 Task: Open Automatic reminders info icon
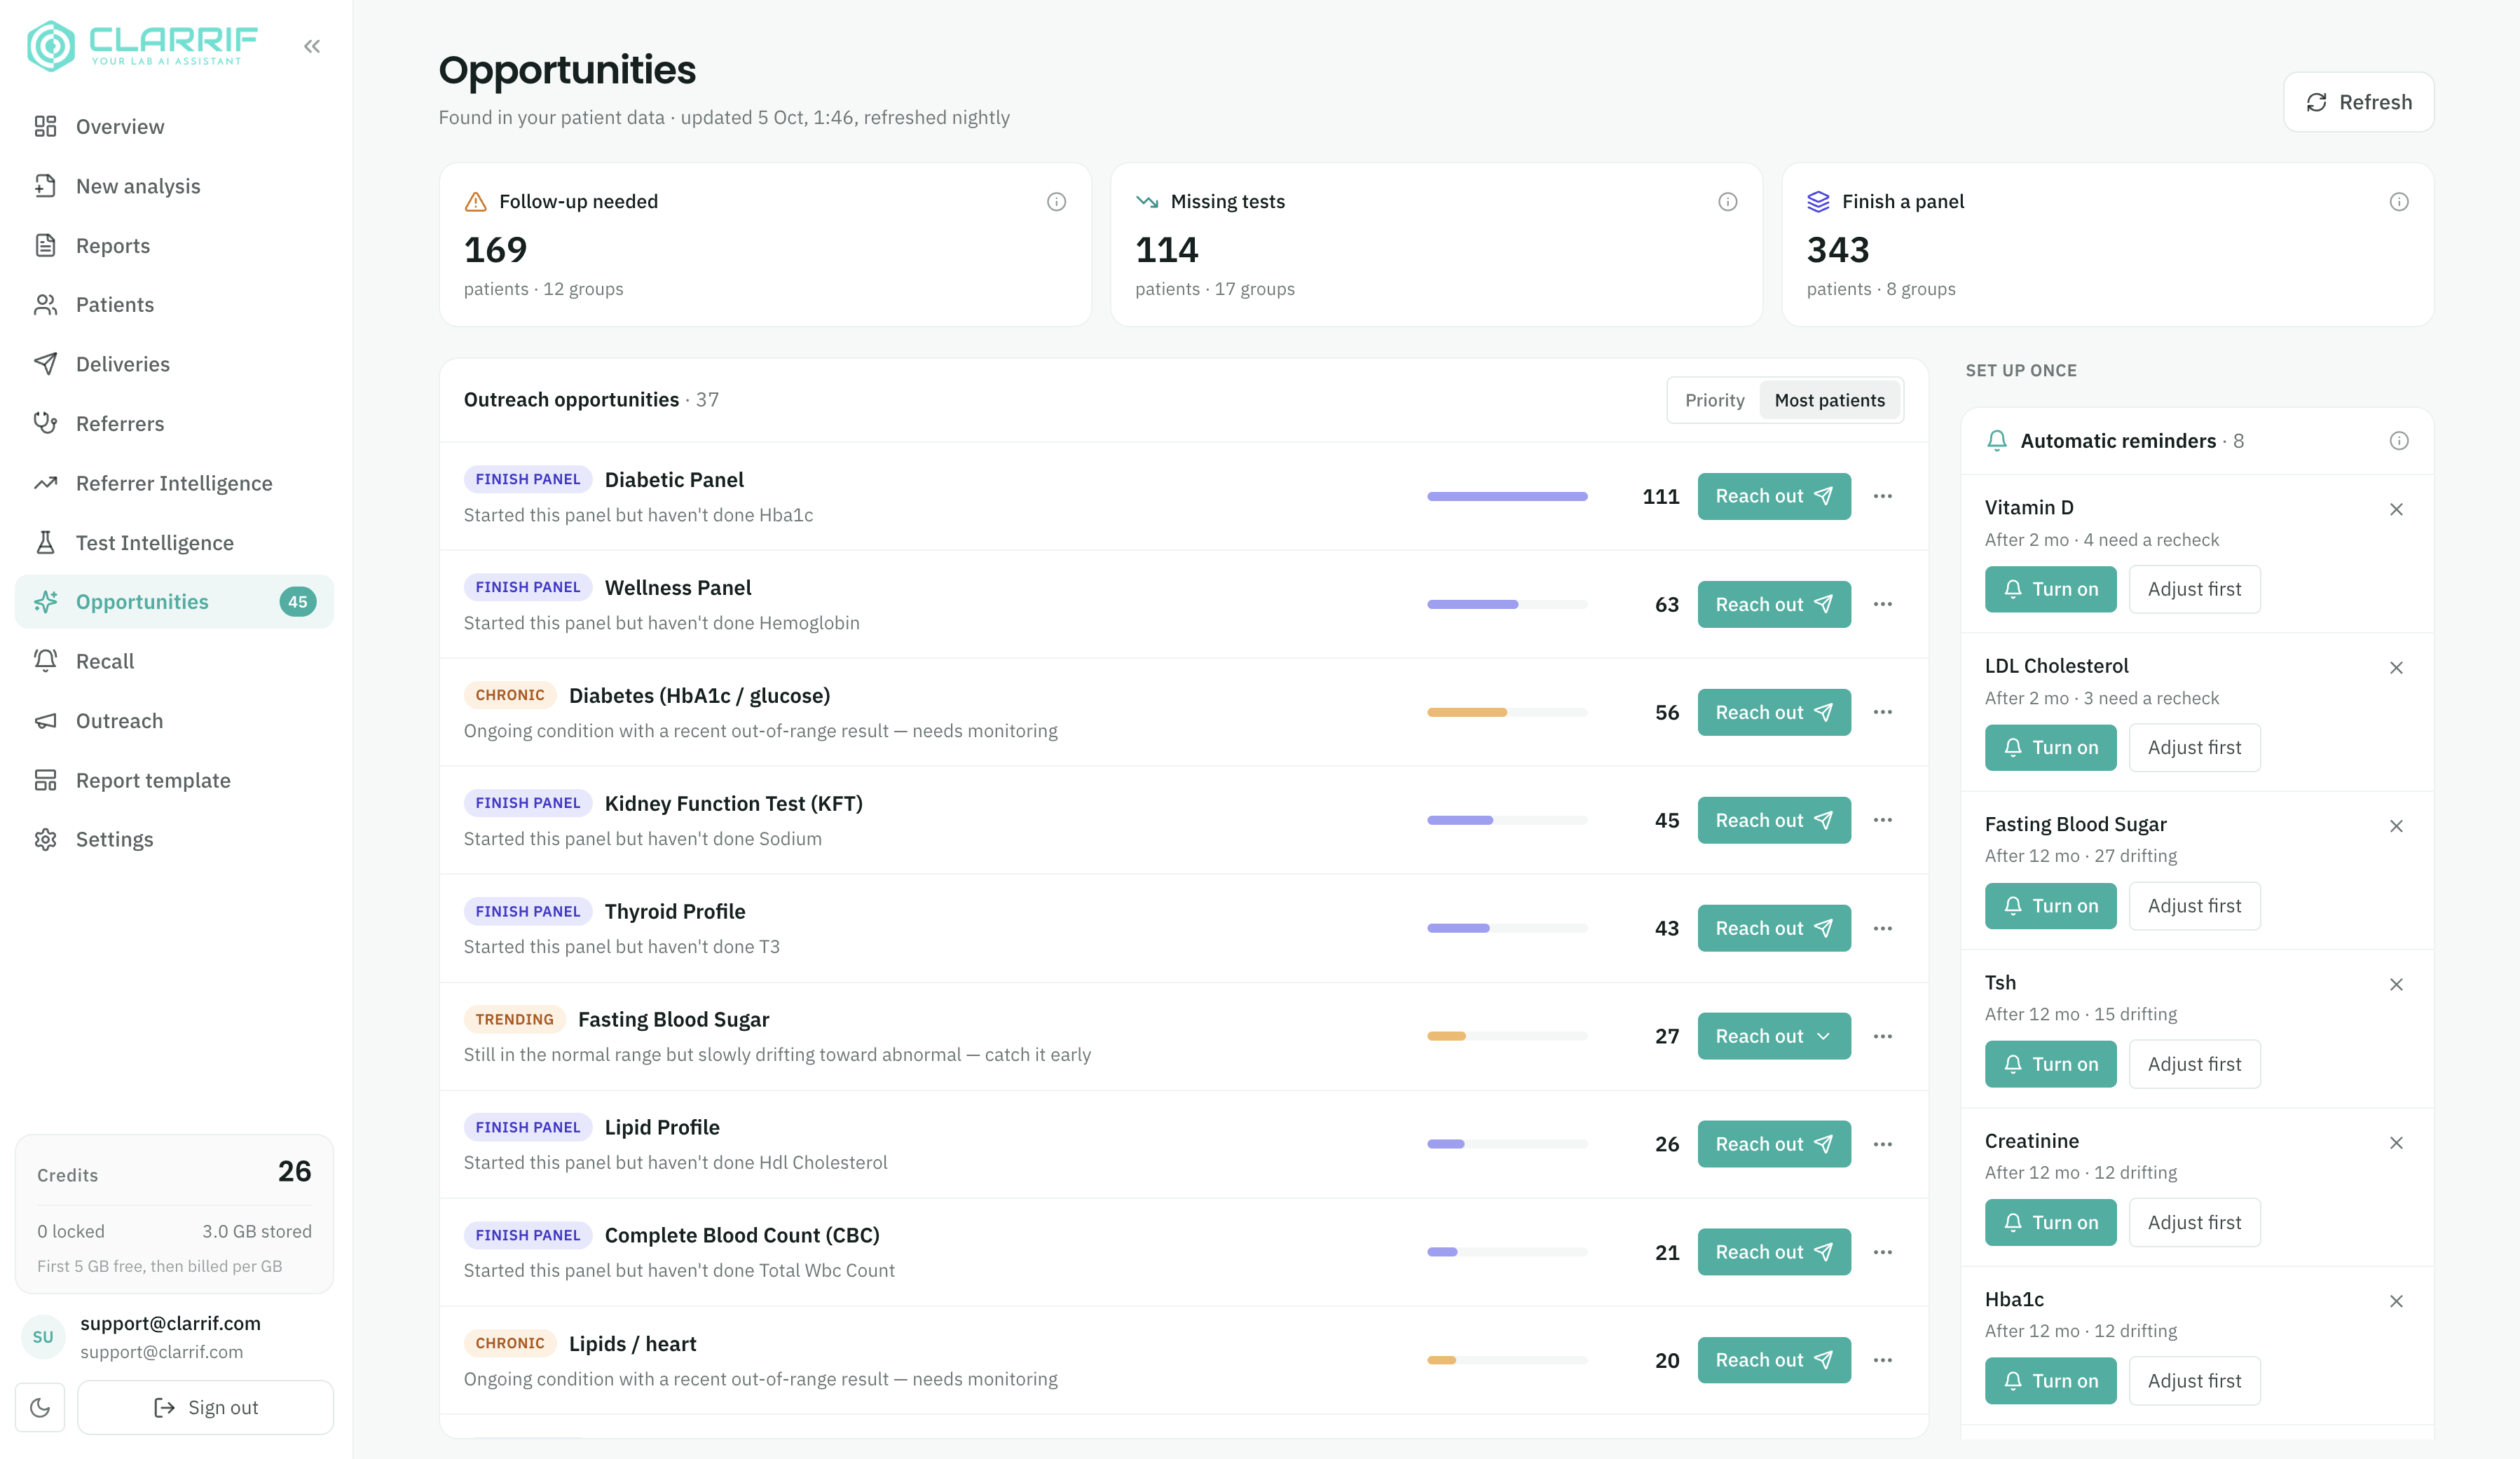click(2398, 441)
